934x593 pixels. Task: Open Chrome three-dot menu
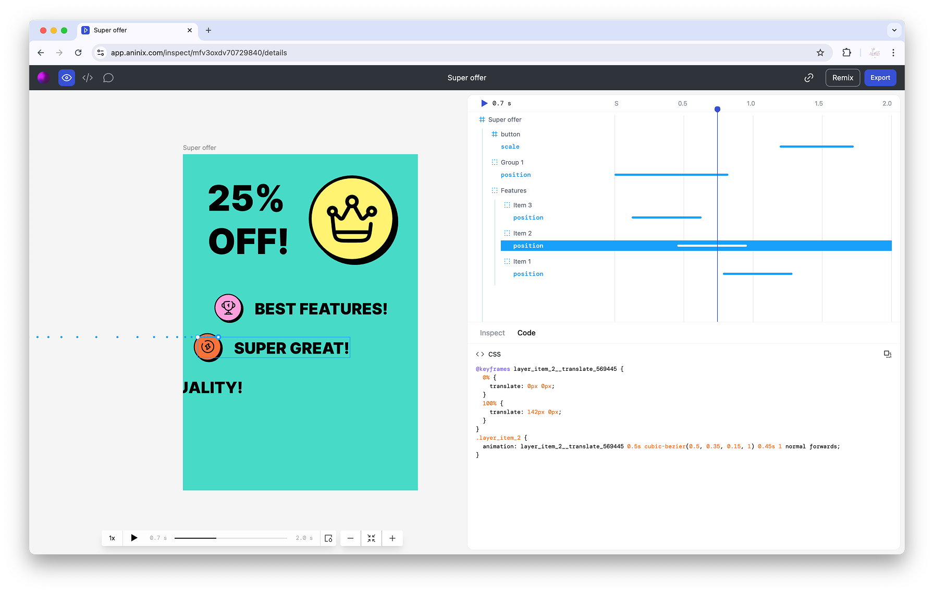[893, 53]
